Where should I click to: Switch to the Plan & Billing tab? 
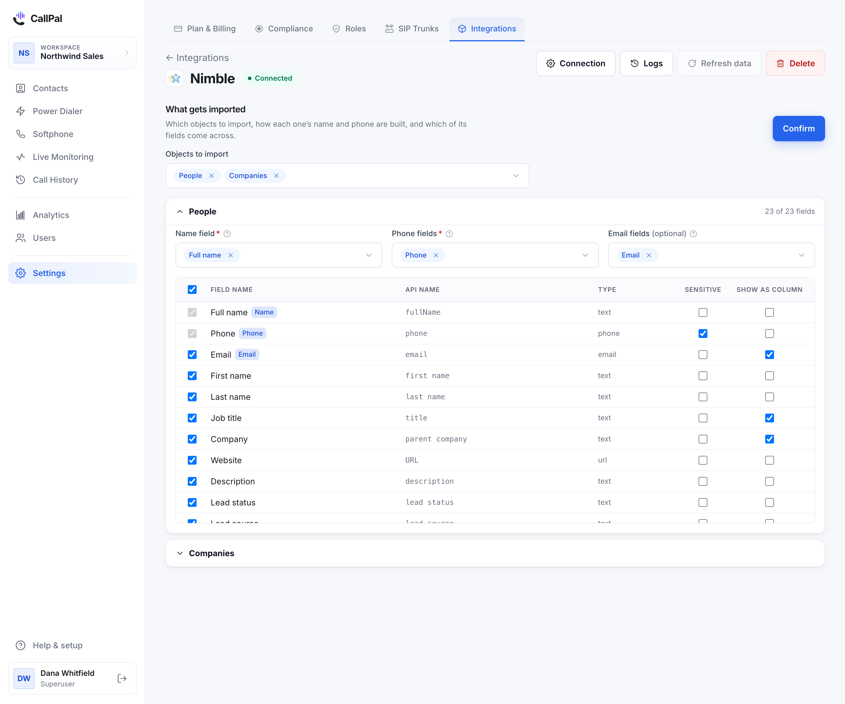205,28
